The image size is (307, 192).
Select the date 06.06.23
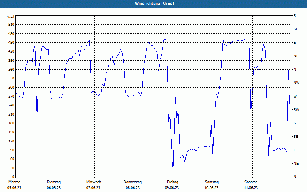click(x=54, y=188)
